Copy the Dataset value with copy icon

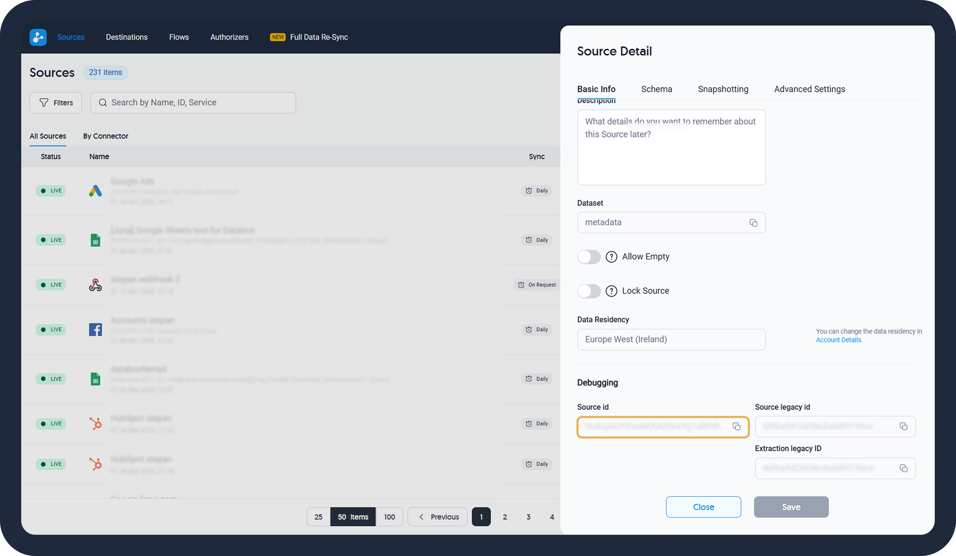753,223
